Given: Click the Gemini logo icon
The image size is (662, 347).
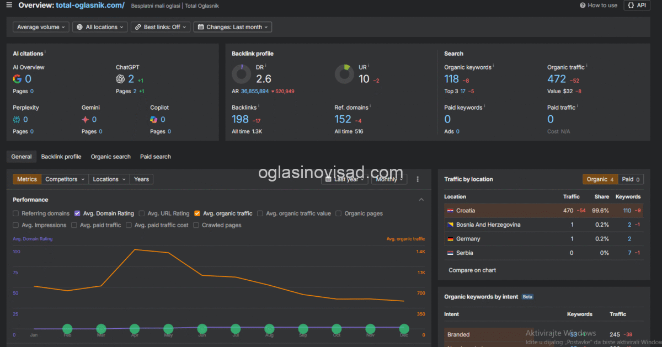Looking at the screenshot, I should pos(85,119).
